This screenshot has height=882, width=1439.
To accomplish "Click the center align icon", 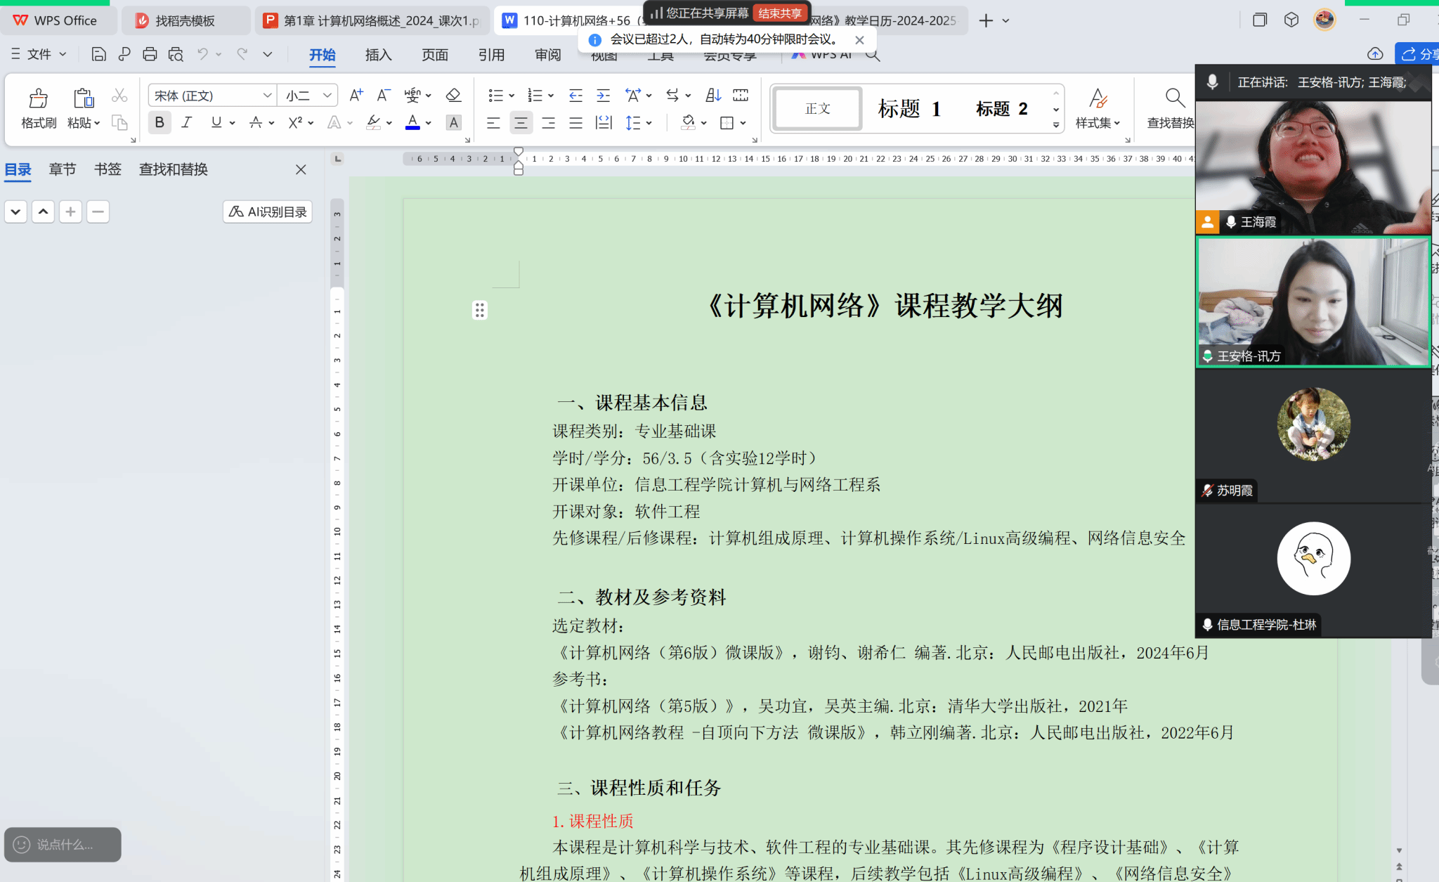I will coord(521,123).
